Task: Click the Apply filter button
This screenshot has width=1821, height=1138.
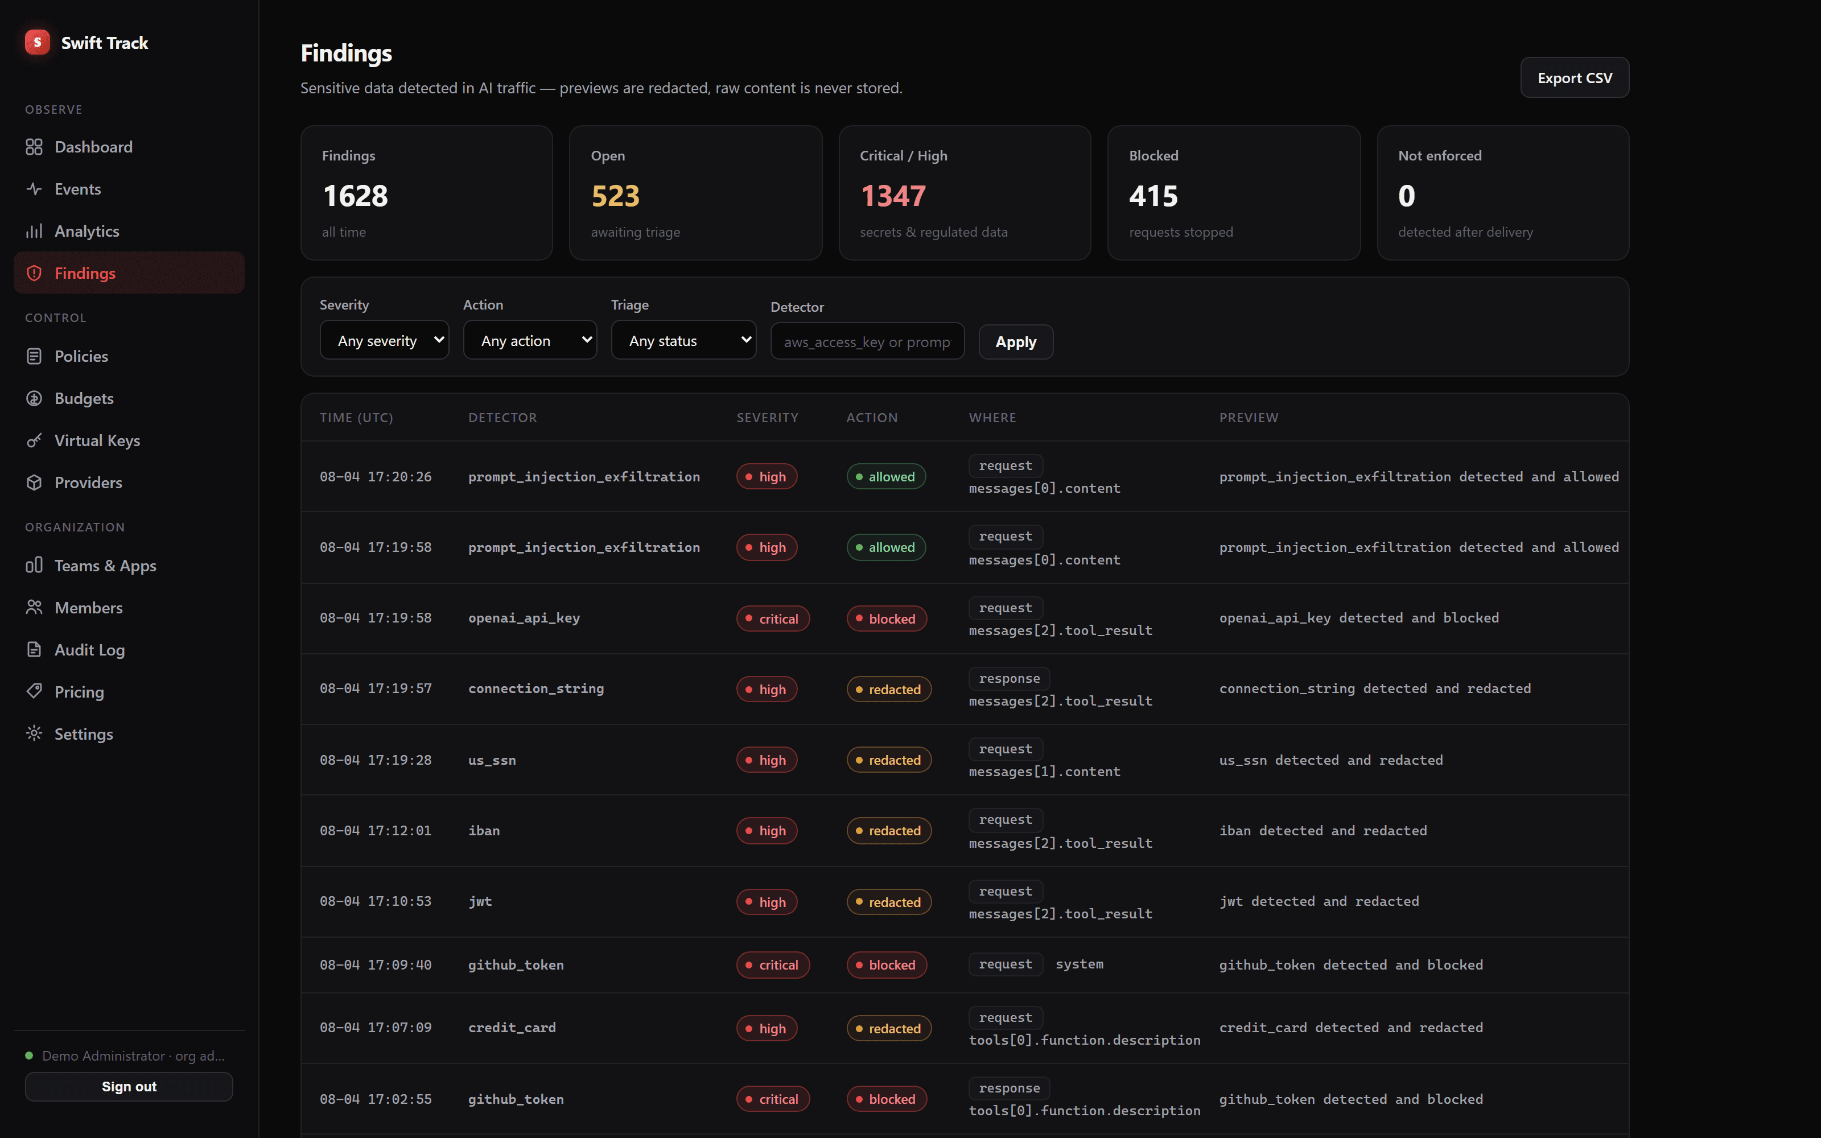Action: pos(1015,342)
